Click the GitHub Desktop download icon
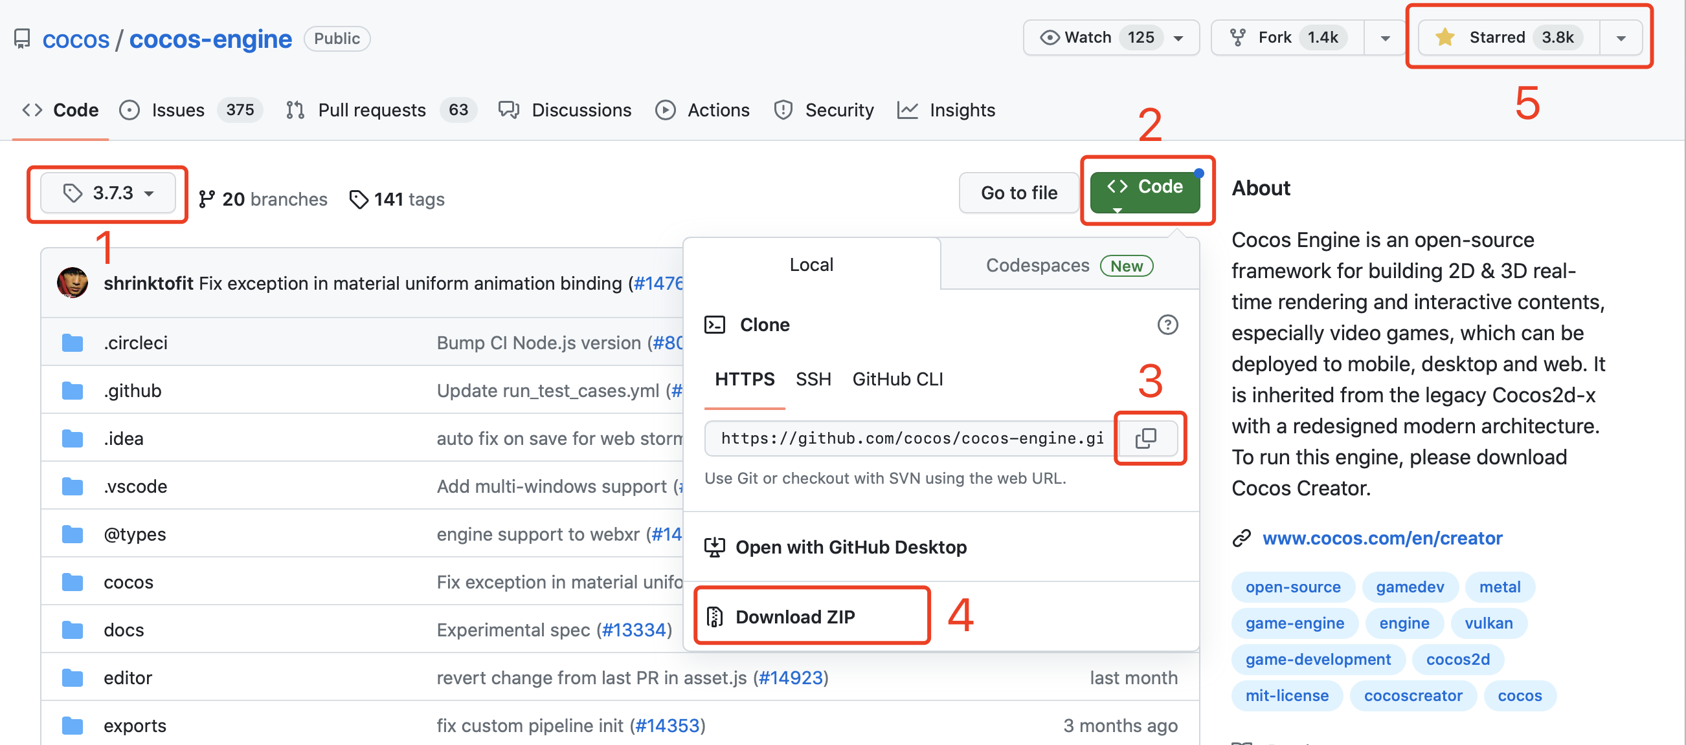The height and width of the screenshot is (745, 1686). tap(714, 547)
